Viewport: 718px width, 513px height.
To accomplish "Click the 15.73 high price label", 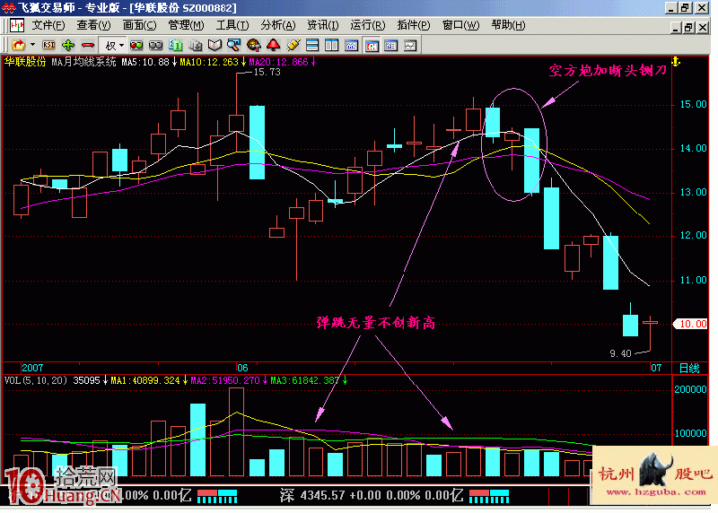I will (x=267, y=73).
